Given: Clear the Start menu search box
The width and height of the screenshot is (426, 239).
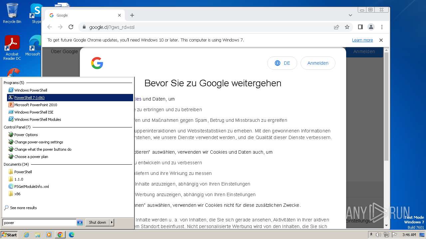Looking at the screenshot, I should click(x=80, y=223).
